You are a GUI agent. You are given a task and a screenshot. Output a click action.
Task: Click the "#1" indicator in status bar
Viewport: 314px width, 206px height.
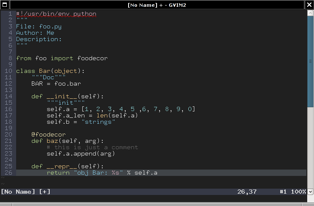(x=283, y=192)
